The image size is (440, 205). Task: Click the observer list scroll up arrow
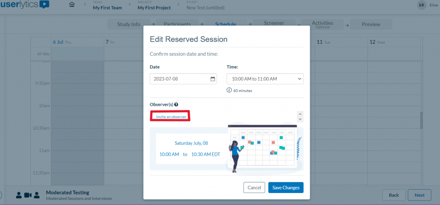tap(300, 114)
